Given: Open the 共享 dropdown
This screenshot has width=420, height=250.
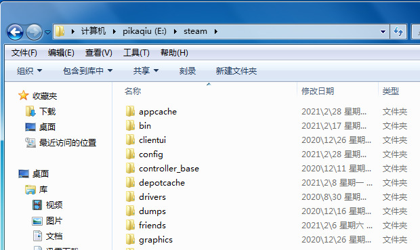Looking at the screenshot, I should click(x=146, y=71).
